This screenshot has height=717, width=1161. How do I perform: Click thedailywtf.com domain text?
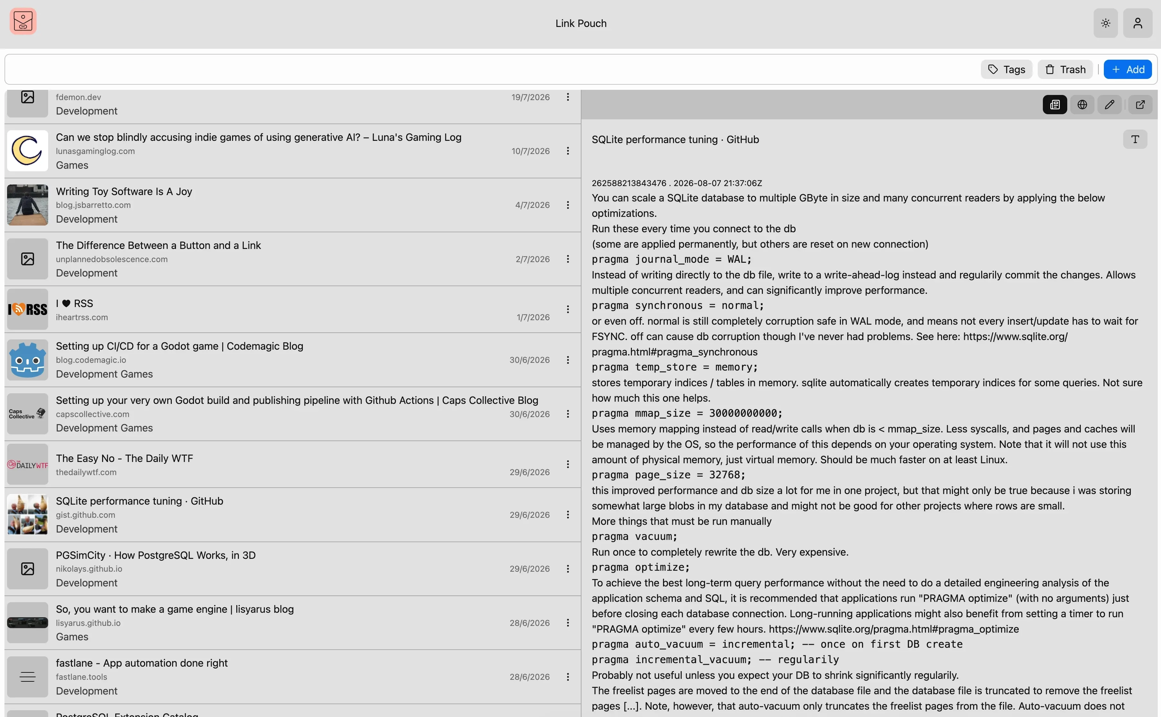click(x=86, y=472)
